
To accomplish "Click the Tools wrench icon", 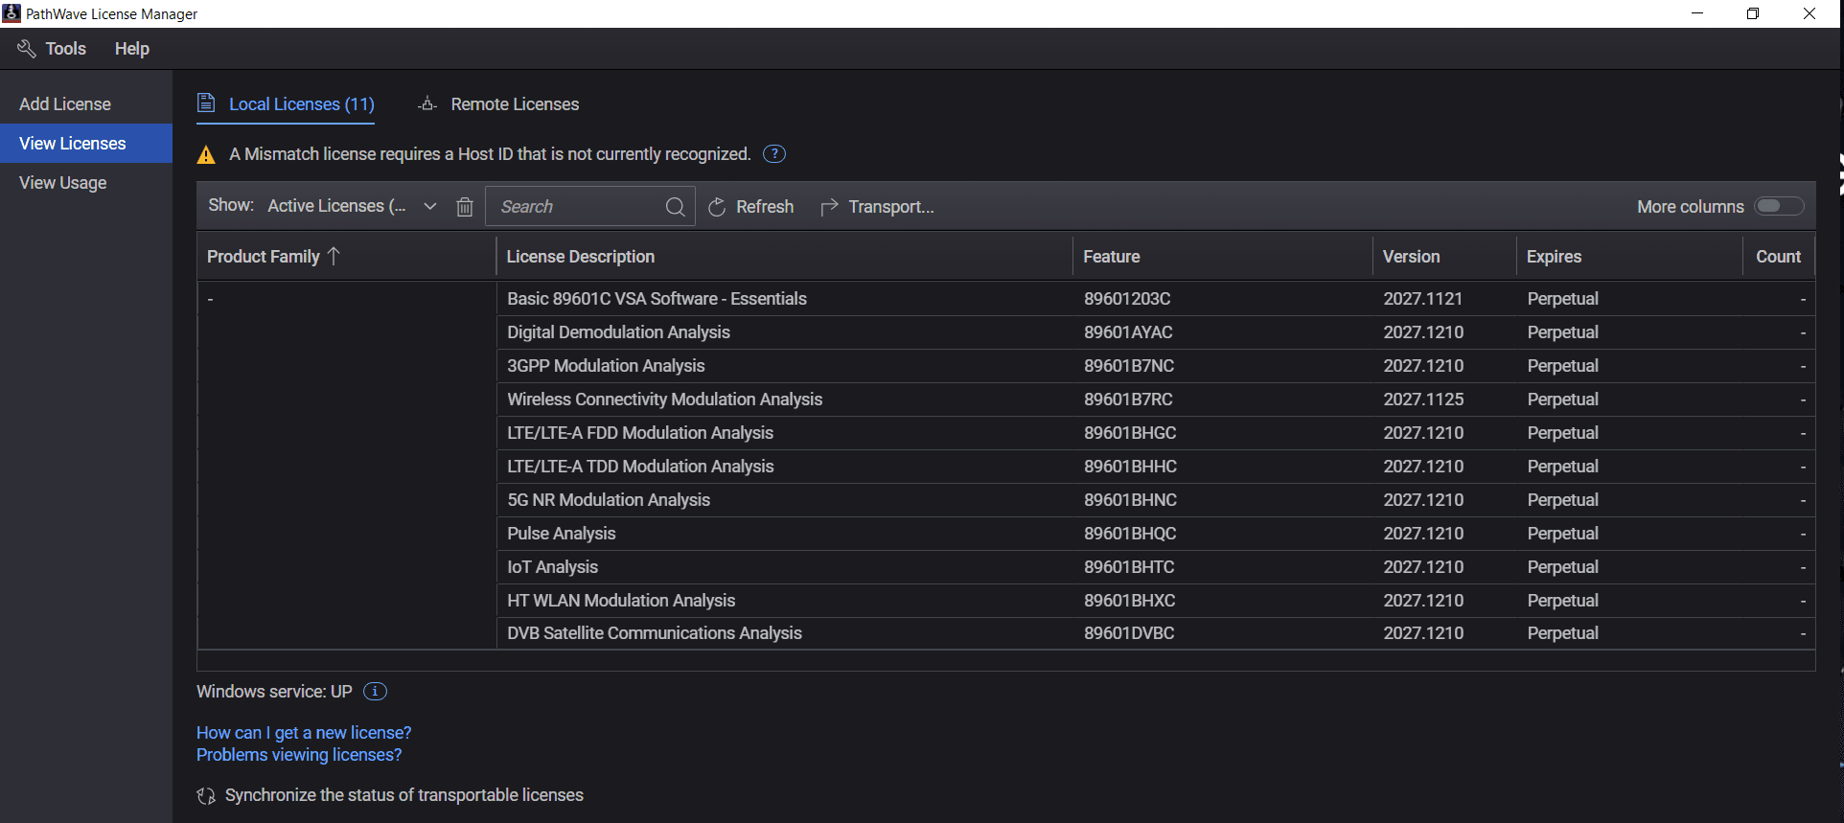I will [27, 49].
